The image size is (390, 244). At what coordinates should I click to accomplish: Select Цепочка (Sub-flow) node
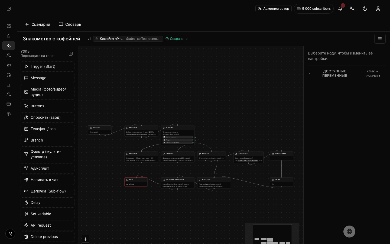48,191
